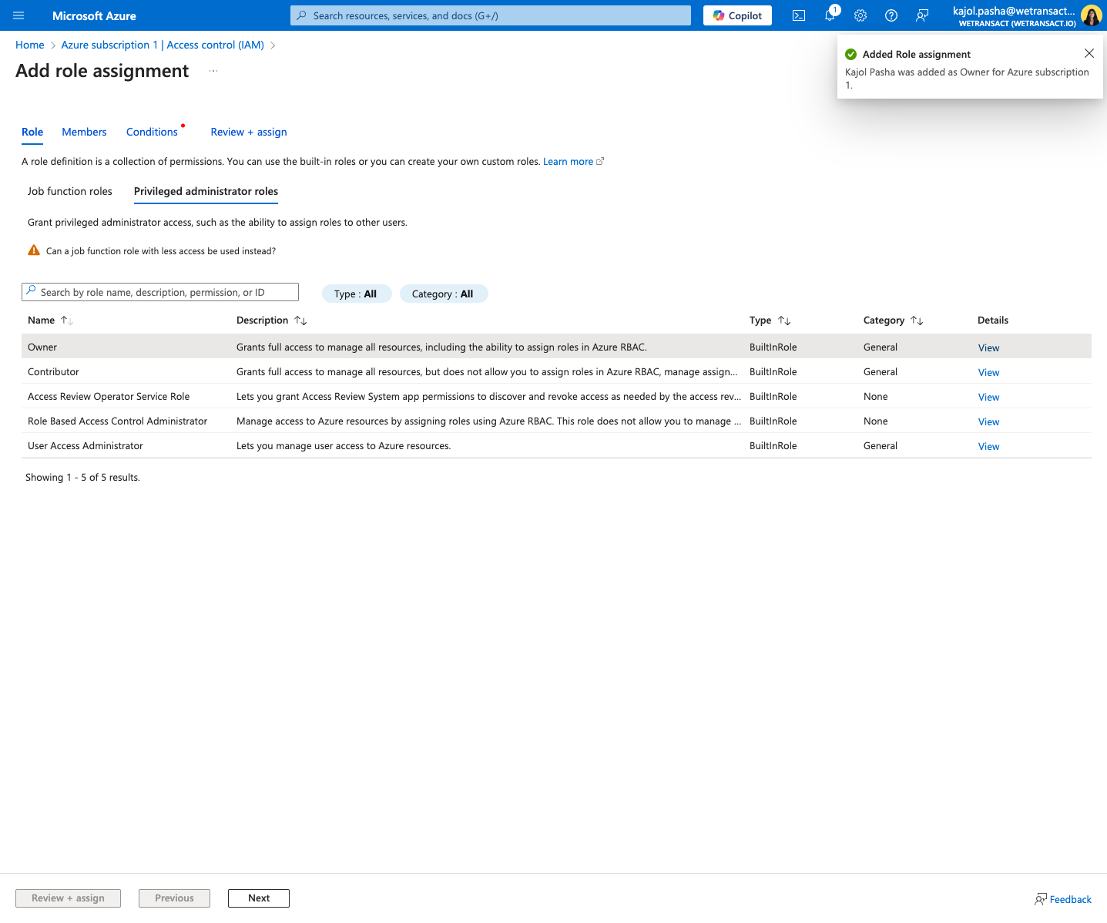Launch Cloud Shell from the top bar
This screenshot has width=1107, height=923.
pyautogui.click(x=799, y=15)
